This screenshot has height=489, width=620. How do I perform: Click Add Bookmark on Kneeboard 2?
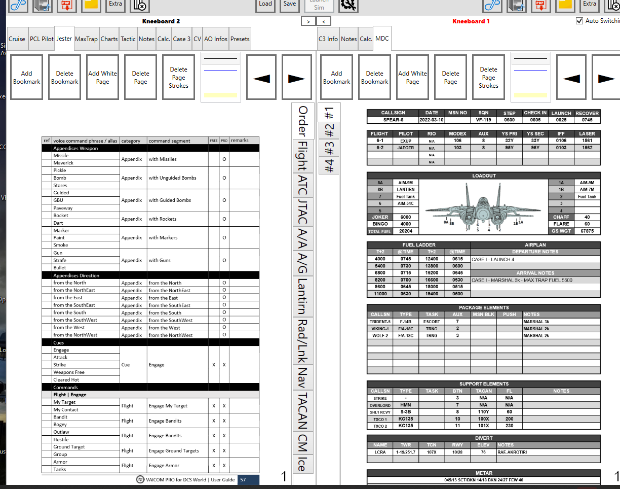point(26,77)
